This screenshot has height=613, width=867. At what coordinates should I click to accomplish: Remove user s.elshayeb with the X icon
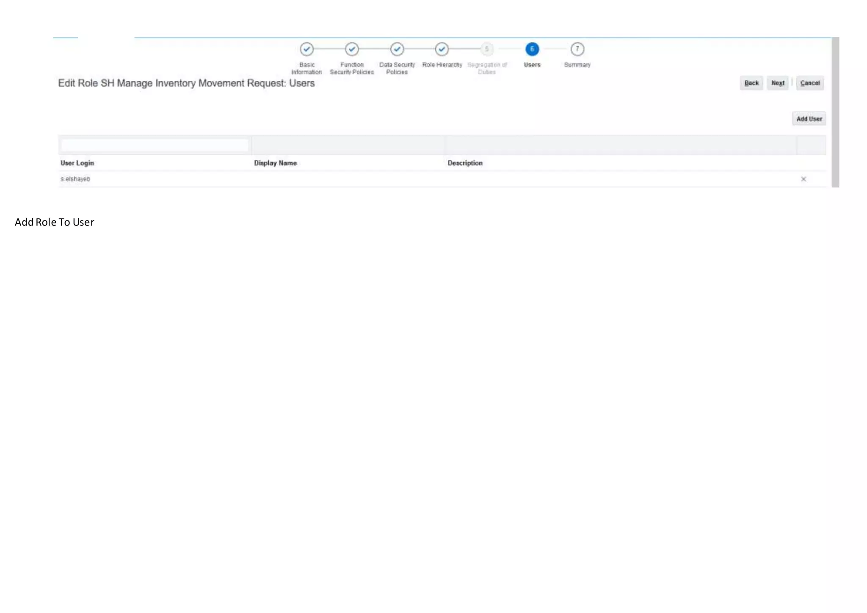[x=803, y=179]
